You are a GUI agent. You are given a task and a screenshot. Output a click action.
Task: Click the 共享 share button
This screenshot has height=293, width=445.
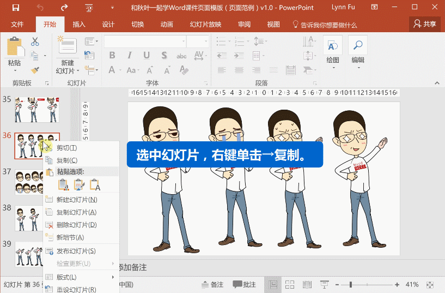pyautogui.click(x=425, y=25)
